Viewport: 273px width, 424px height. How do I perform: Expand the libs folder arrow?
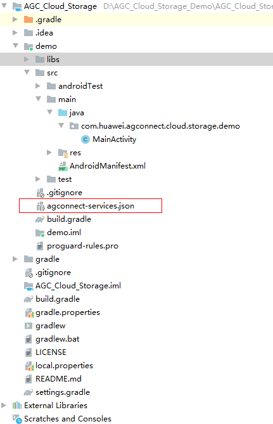tap(27, 59)
